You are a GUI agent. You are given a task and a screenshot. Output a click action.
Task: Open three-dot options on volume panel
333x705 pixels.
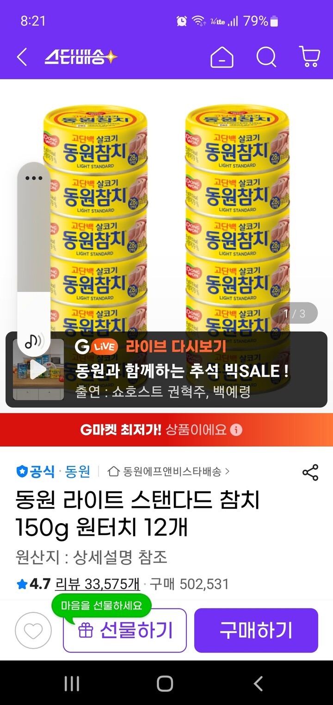click(34, 178)
